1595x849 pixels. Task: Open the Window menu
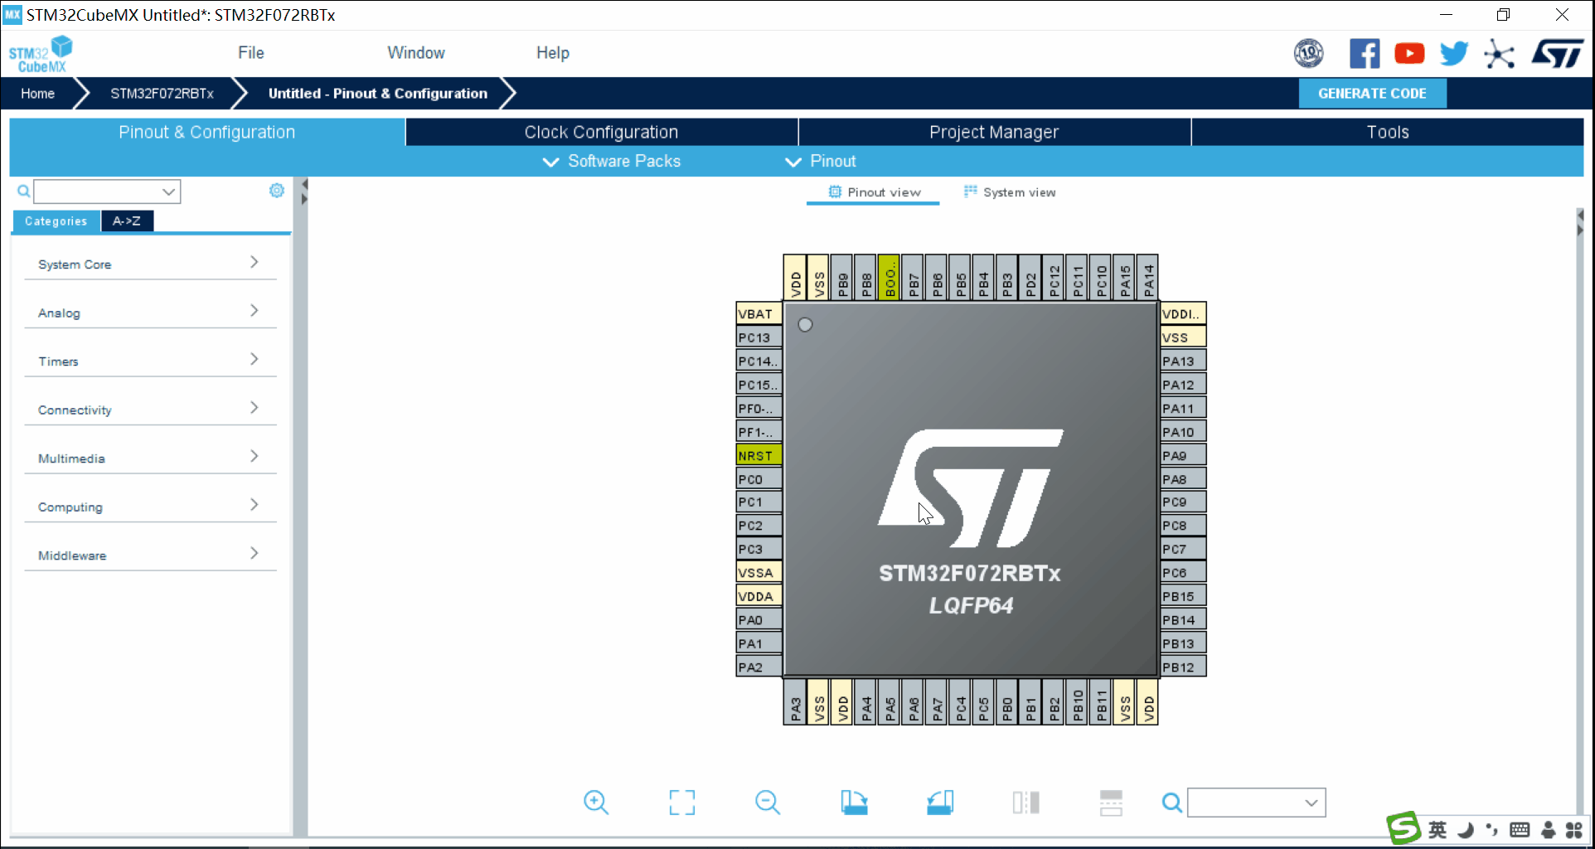(416, 53)
